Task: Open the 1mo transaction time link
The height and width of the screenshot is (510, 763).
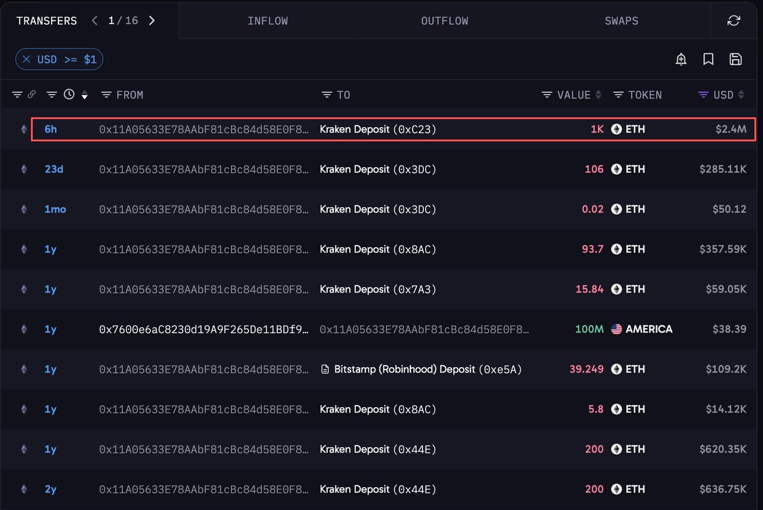Action: click(x=55, y=209)
